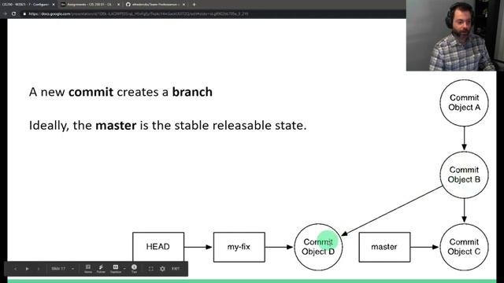Click the my-fix branch box
The width and height of the screenshot is (504, 283).
click(239, 247)
